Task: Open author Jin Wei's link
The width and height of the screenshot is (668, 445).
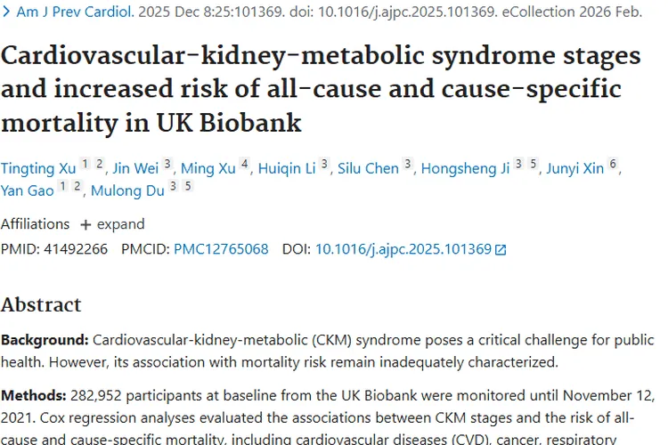Action: (x=134, y=169)
